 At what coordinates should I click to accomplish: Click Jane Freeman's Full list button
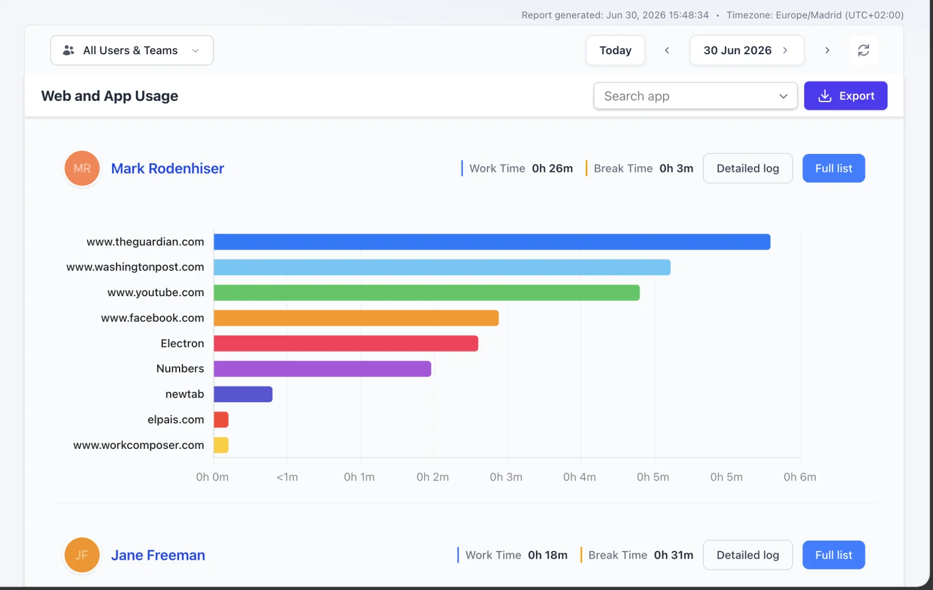click(833, 555)
